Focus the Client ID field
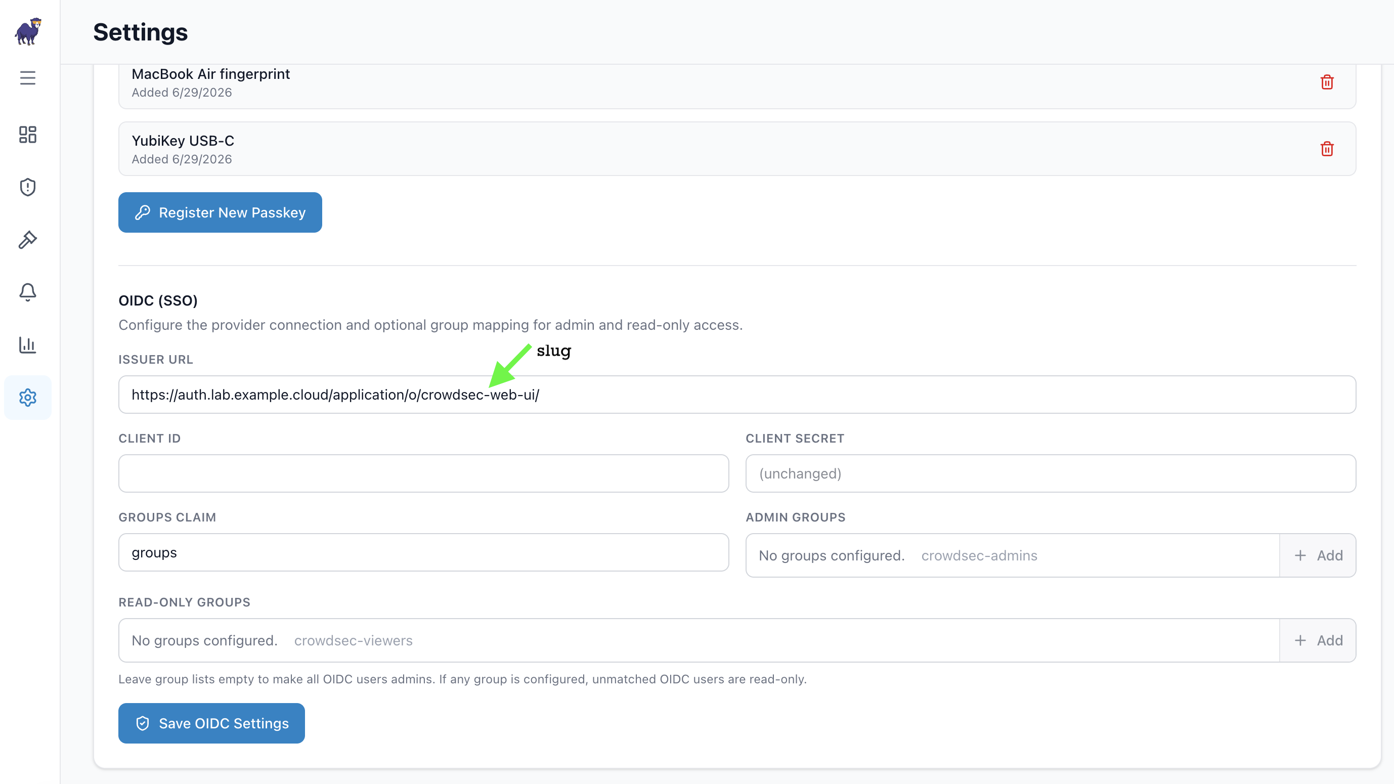Screen dimensions: 1394x784 424,473
